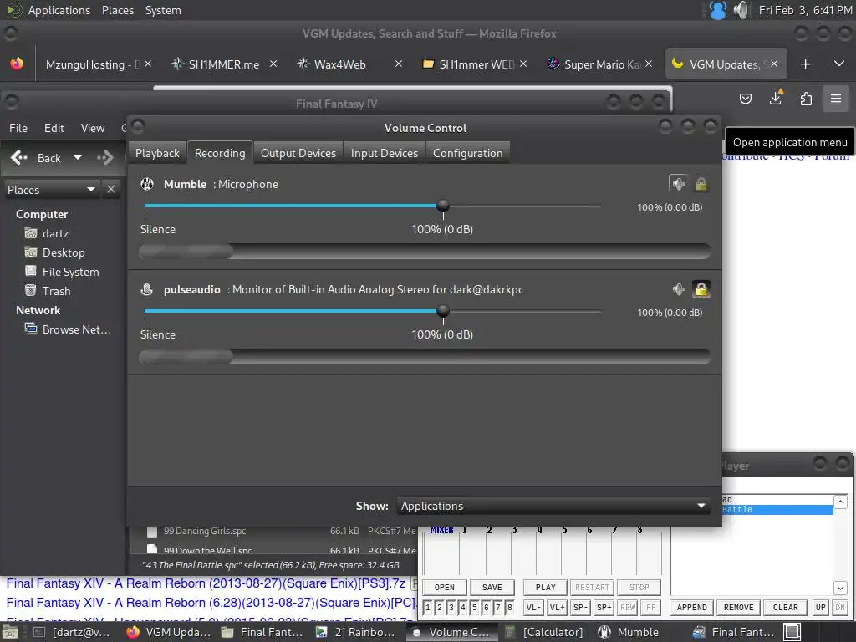The image size is (856, 642).
Task: Open the Places menu in top panel
Action: coord(117,10)
